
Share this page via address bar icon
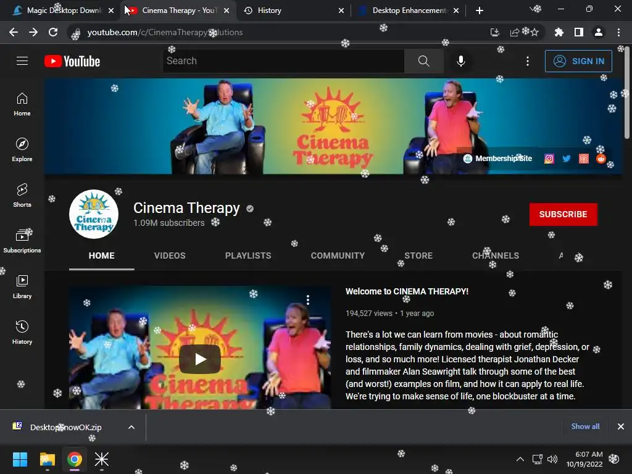click(514, 32)
